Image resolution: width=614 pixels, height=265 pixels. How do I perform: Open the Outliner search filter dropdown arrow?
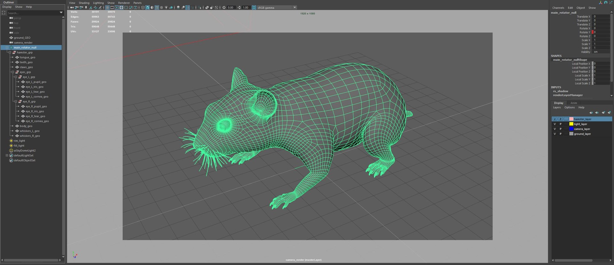click(61, 13)
